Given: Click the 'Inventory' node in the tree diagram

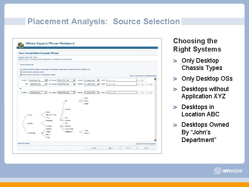Looking at the screenshot, I should tap(30, 123).
